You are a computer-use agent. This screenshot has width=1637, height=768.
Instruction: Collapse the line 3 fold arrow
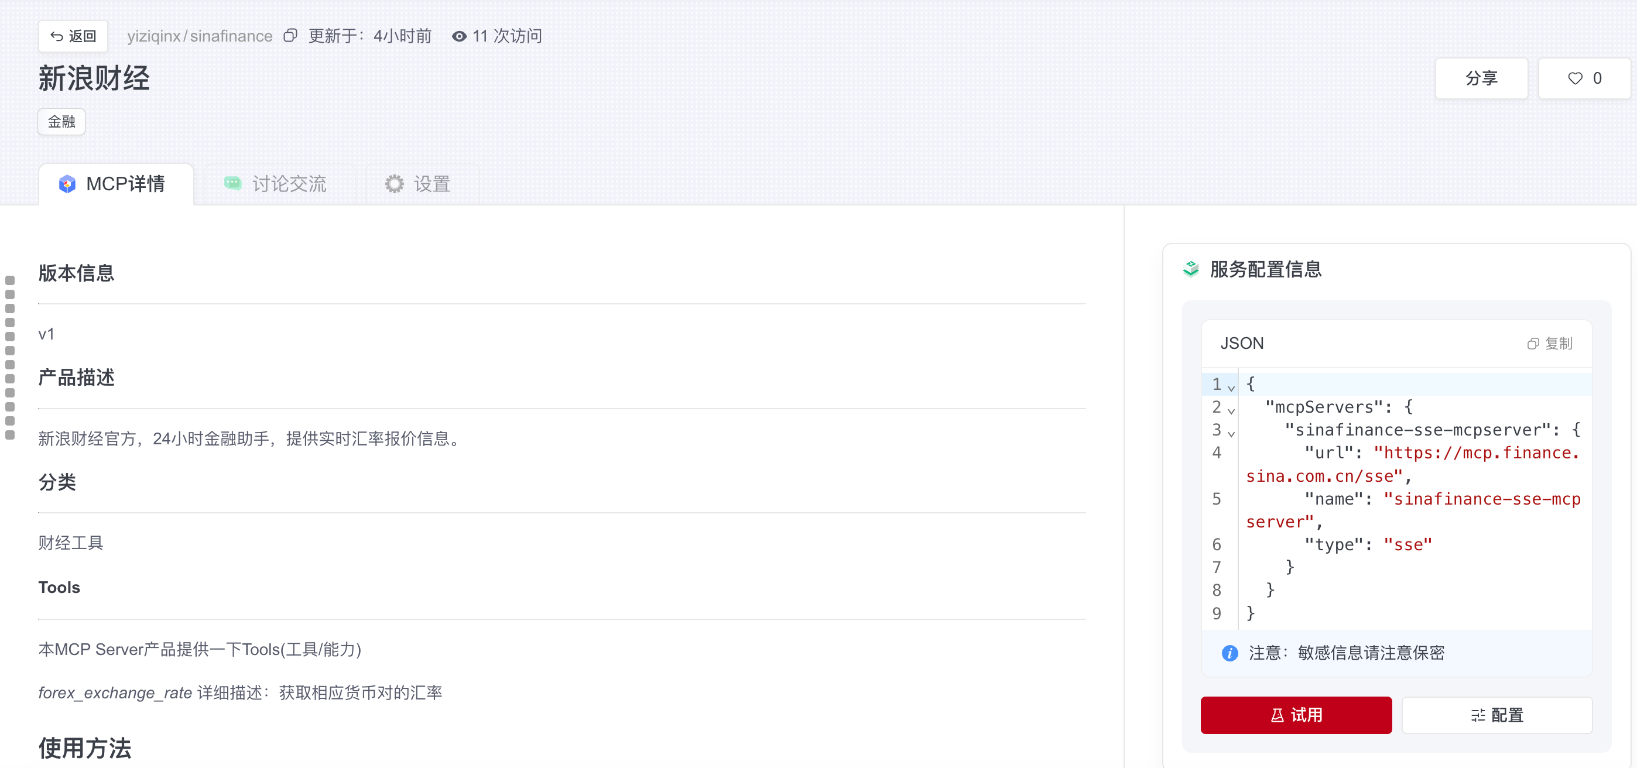[x=1232, y=433]
